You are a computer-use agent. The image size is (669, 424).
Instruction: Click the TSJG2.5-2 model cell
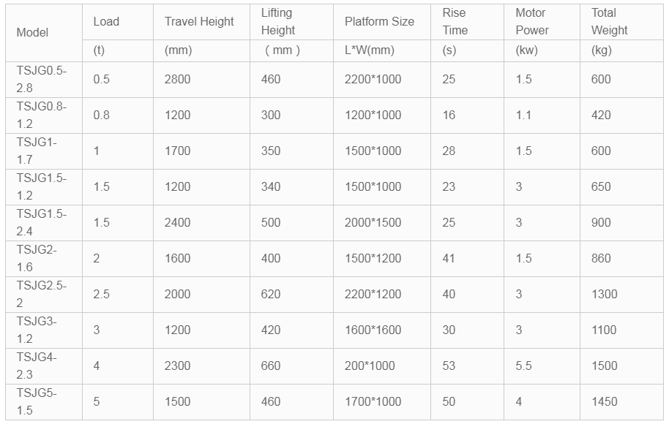pyautogui.click(x=44, y=295)
